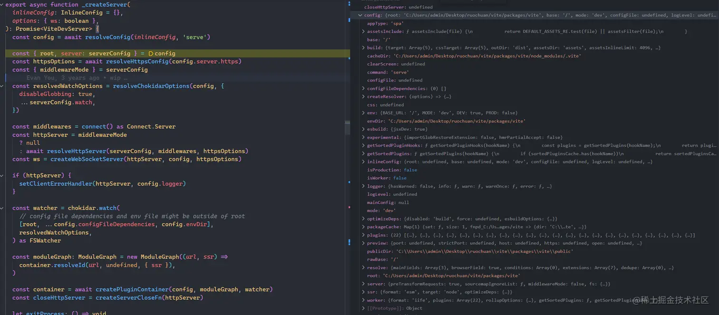Expand the inlineConfig object row

363,162
